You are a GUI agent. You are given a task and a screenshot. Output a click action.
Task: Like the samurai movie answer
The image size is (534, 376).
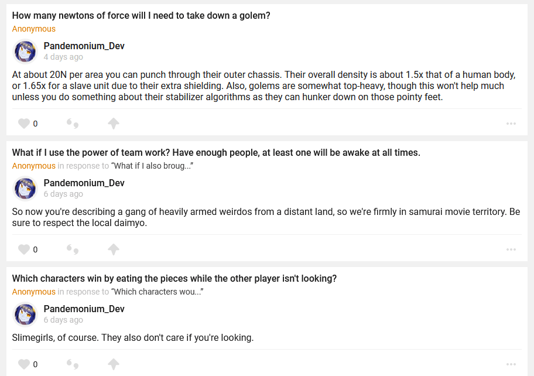[23, 249]
